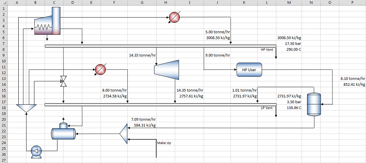Select the HP User block
The width and height of the screenshot is (366, 163).
(x=249, y=70)
